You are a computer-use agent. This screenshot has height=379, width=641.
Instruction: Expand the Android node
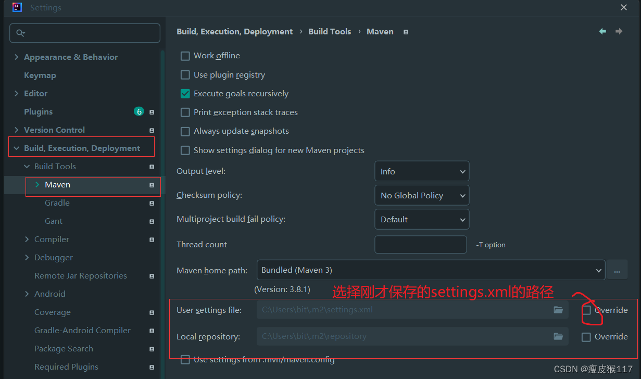[27, 294]
